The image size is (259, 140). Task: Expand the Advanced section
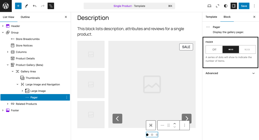230,73
